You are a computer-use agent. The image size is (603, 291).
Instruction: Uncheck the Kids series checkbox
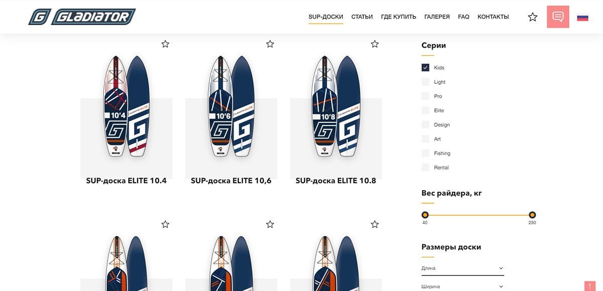tap(426, 68)
